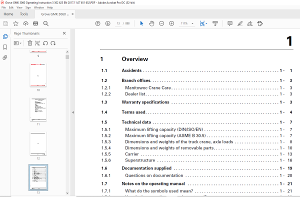Open thumbnail options dropdown menu
Image resolution: width=300 pixels, height=197 pixels.
pos(17,43)
